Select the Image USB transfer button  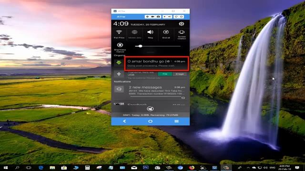tap(180, 74)
